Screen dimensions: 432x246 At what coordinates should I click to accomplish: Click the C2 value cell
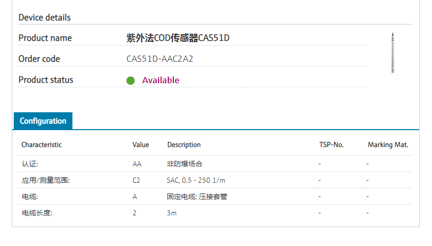pyautogui.click(x=136, y=180)
